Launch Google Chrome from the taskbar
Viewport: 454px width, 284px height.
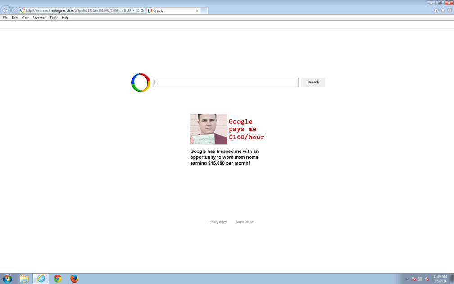[x=58, y=279]
